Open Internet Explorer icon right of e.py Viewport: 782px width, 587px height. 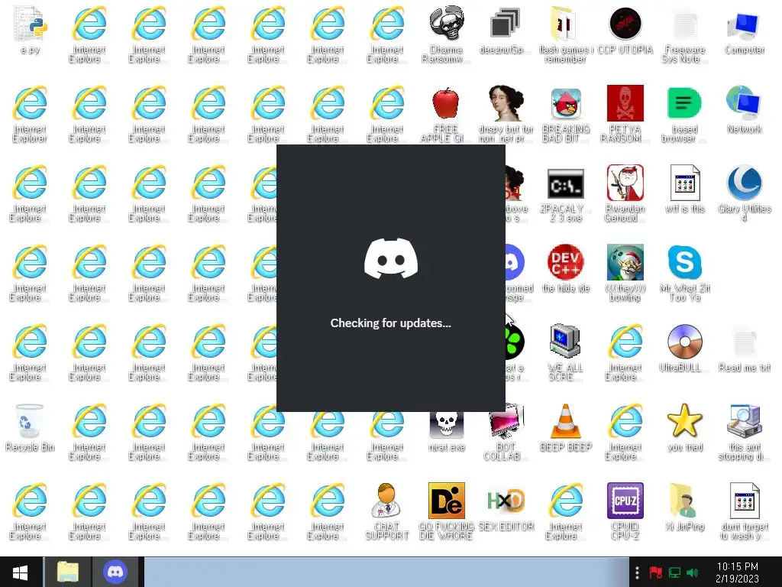(x=89, y=24)
